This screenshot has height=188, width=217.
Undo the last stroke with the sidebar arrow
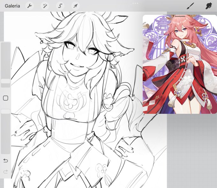coord(5,161)
